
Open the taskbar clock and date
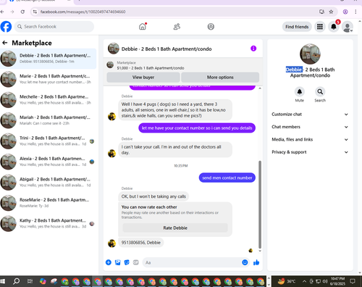337,281
